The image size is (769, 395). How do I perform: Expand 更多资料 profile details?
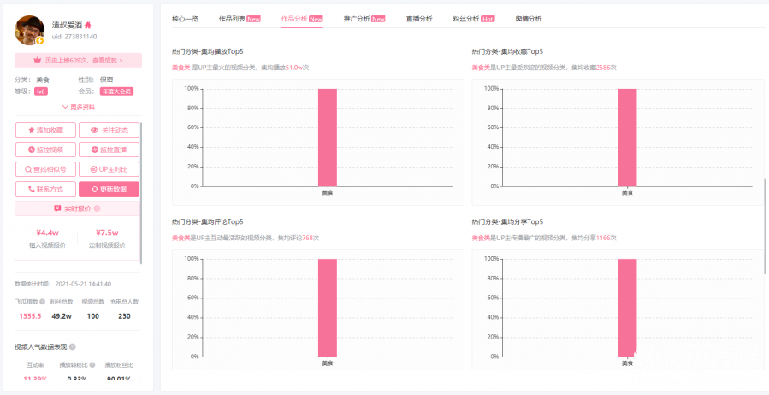[78, 107]
